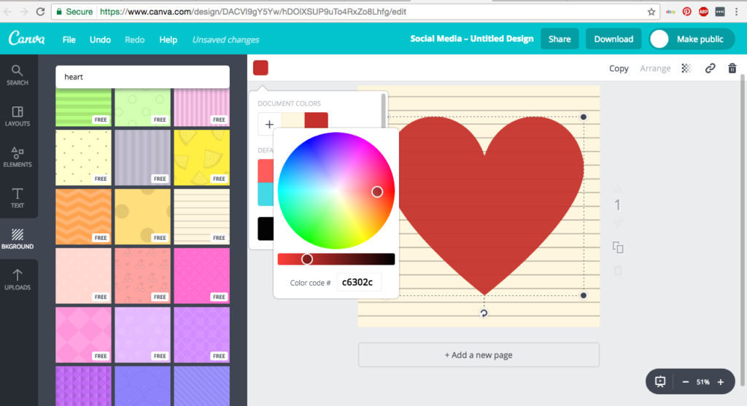Screen dimensions: 747x406
Task: Open the Uploads panel
Action: click(18, 280)
